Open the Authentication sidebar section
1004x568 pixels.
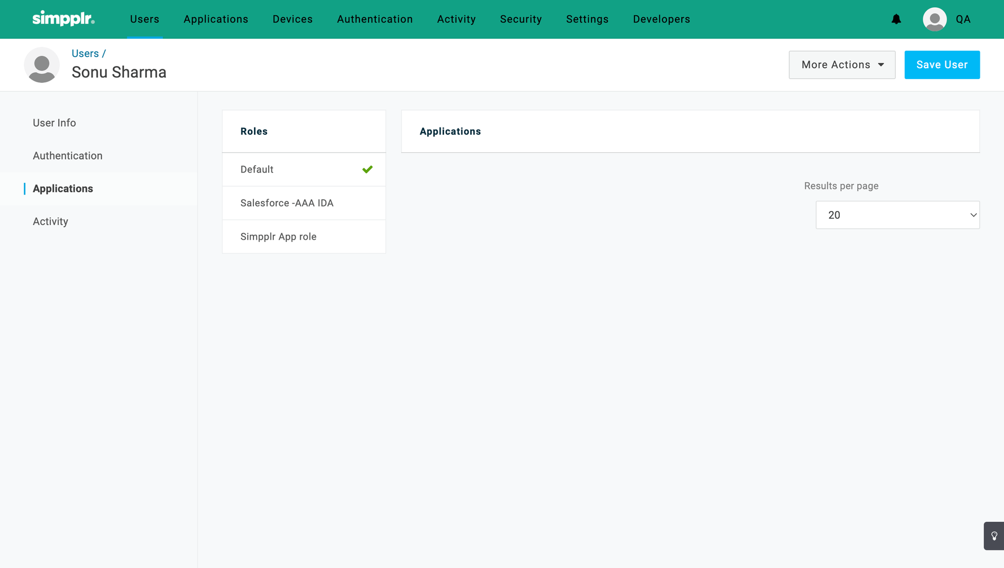tap(68, 156)
